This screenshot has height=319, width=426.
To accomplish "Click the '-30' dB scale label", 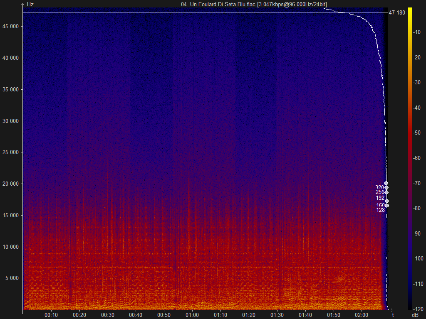I will click(x=417, y=83).
